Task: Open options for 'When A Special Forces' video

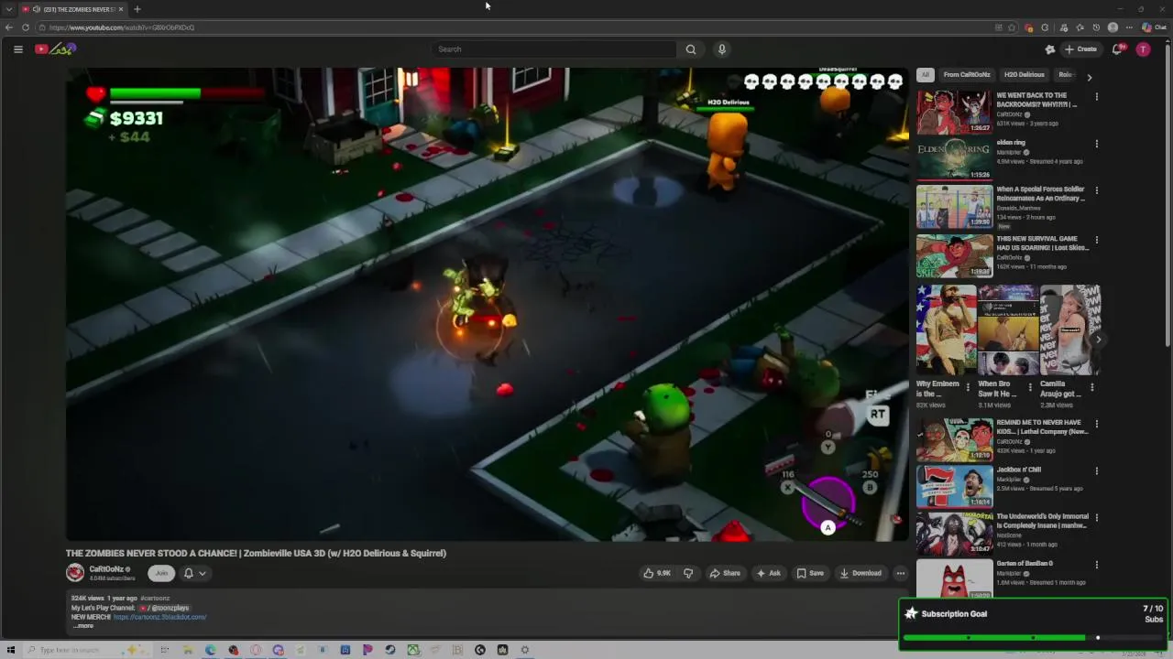Action: click(x=1096, y=190)
